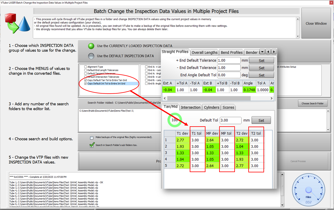Click the Files gauge dial
This screenshot has height=210, width=334.
point(308,190)
